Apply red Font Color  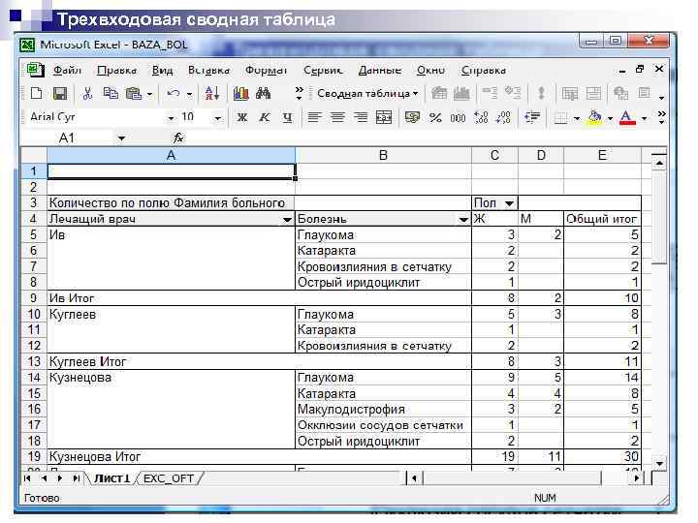[x=627, y=118]
